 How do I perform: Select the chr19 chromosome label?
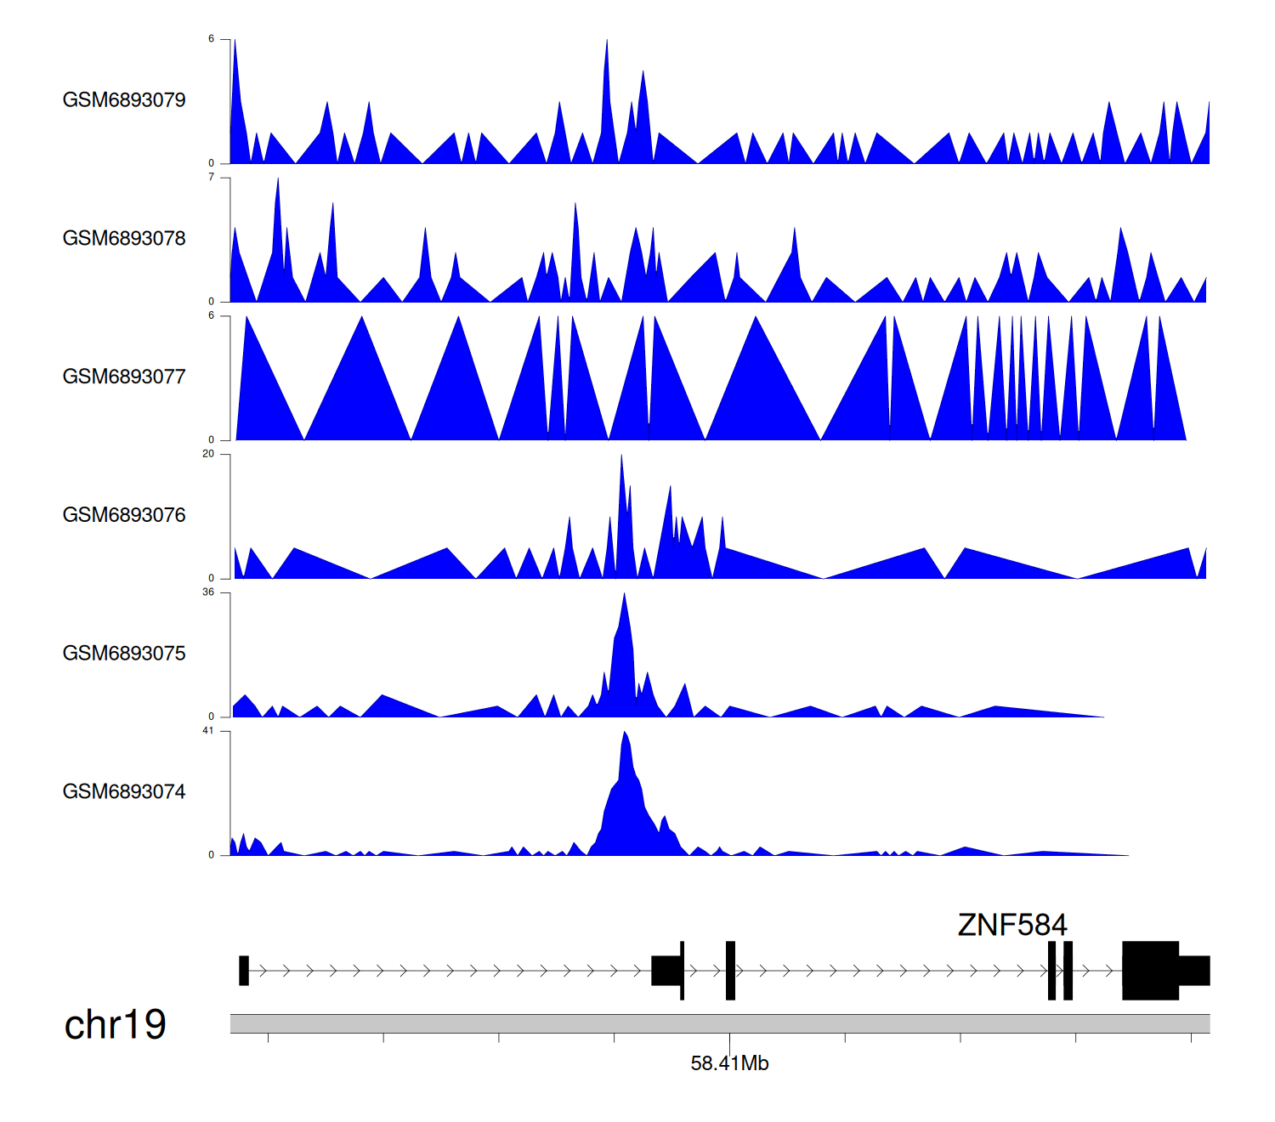[x=116, y=1025]
